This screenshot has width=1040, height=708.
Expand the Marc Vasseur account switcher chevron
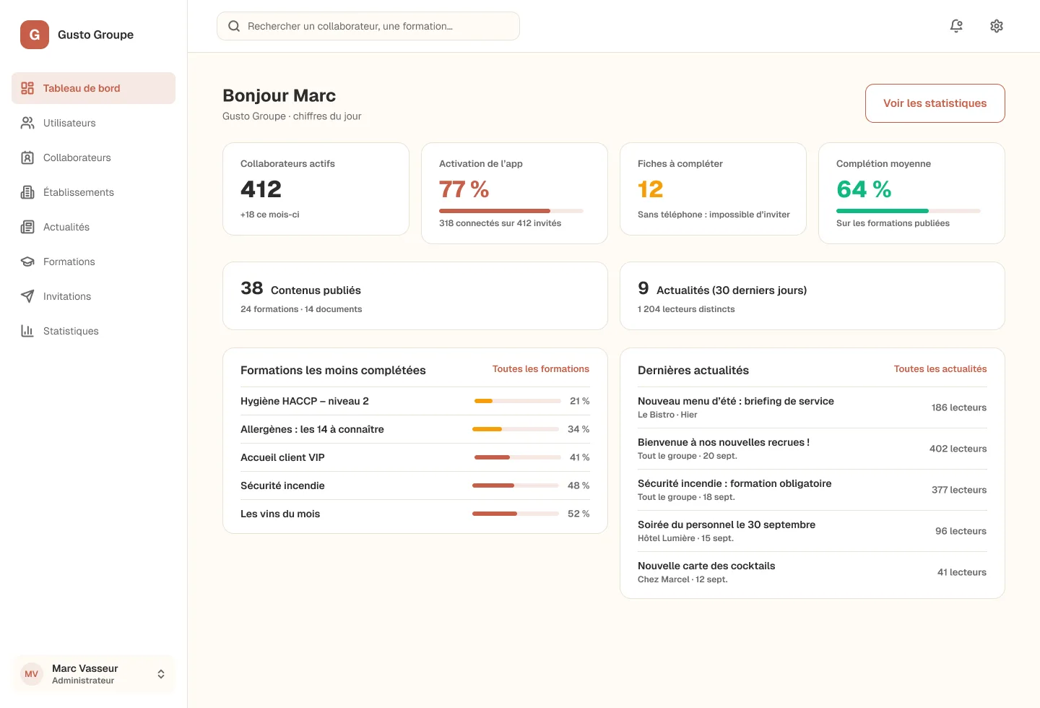161,674
